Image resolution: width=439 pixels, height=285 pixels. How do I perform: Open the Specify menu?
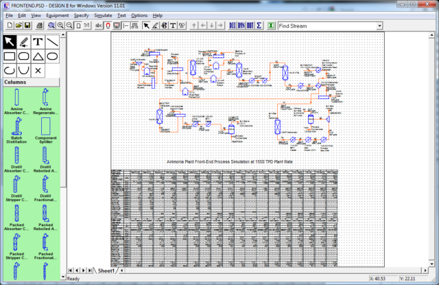[81, 15]
